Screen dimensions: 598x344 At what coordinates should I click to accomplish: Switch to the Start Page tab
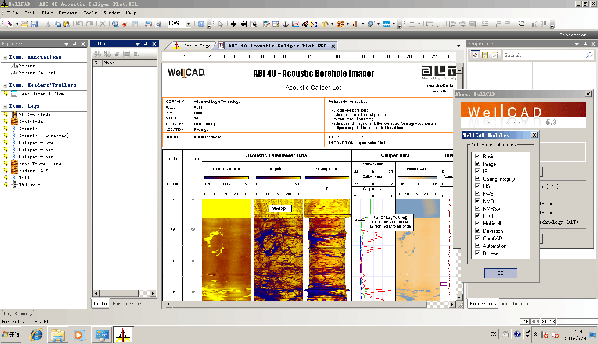coord(192,46)
